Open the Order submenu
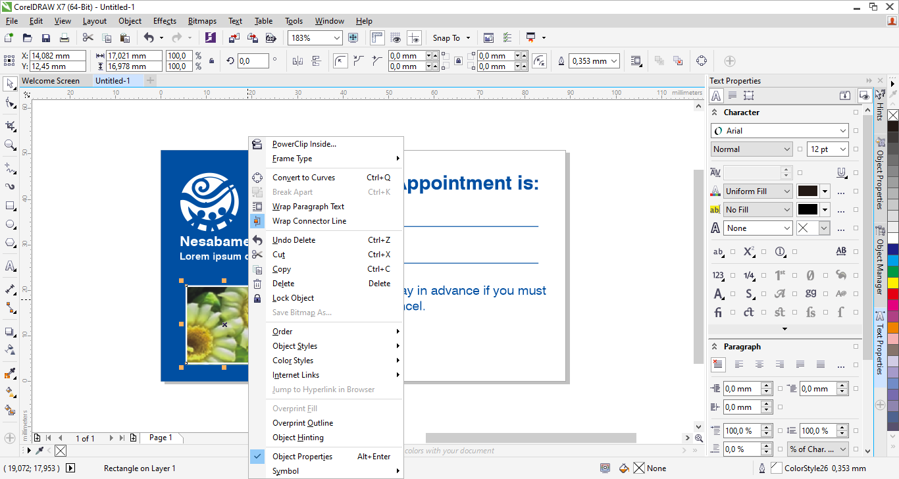 (282, 332)
